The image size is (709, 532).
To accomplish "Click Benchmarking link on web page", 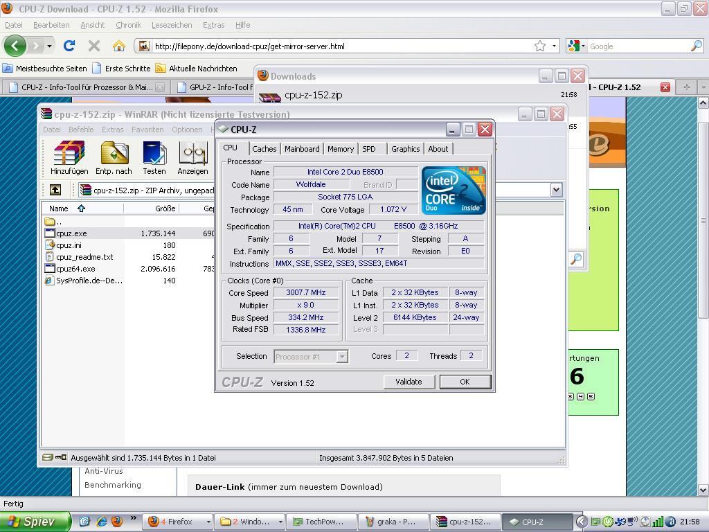I will tap(113, 485).
